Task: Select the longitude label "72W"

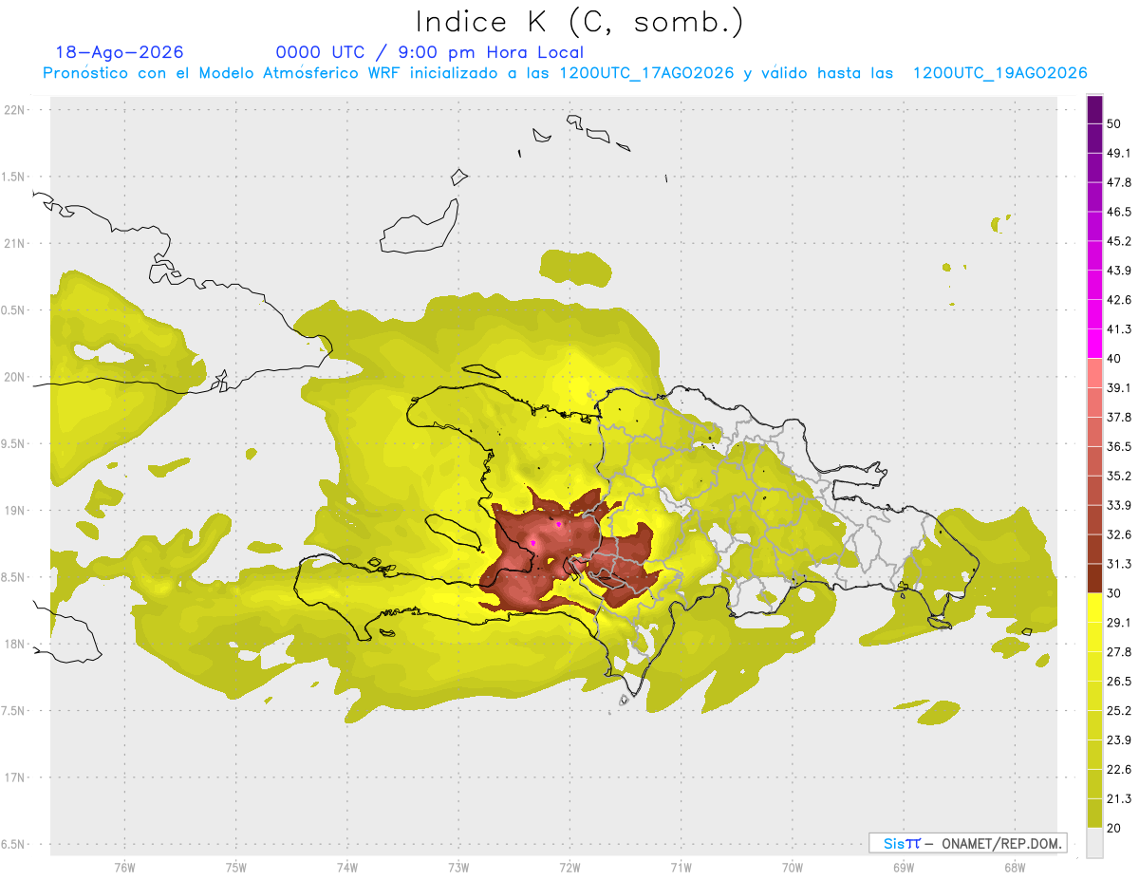Action: coord(569,867)
